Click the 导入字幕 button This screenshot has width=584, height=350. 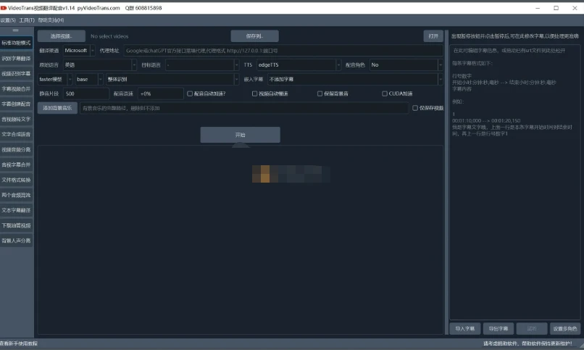tap(465, 328)
